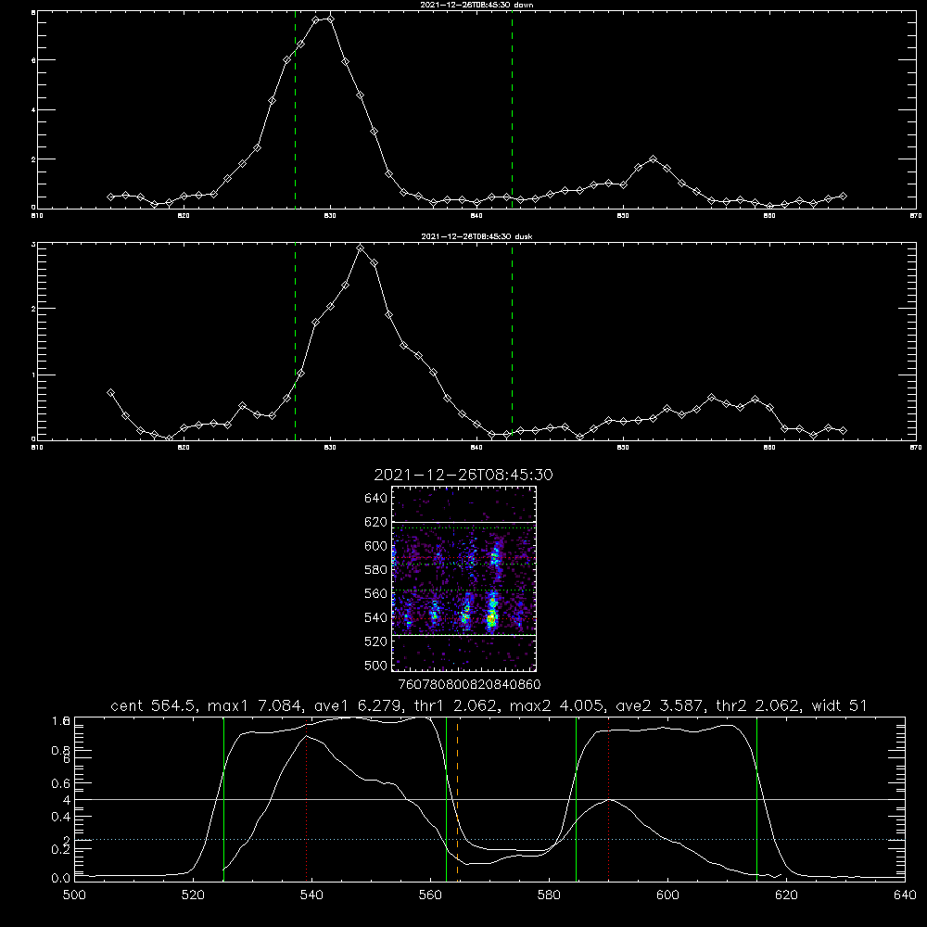927x927 pixels.
Task: Click the '0.0' label on bottom plot y-axis
Action: (x=60, y=879)
